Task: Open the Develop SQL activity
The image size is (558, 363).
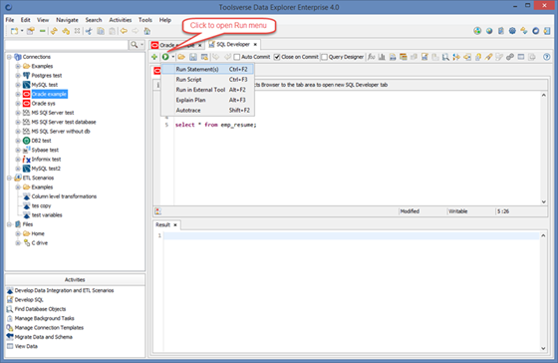Action: point(29,300)
